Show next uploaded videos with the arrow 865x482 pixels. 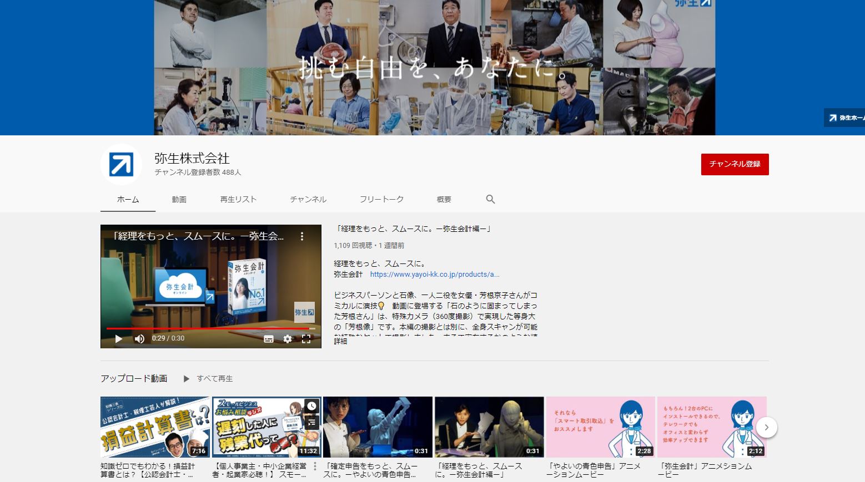click(x=766, y=427)
